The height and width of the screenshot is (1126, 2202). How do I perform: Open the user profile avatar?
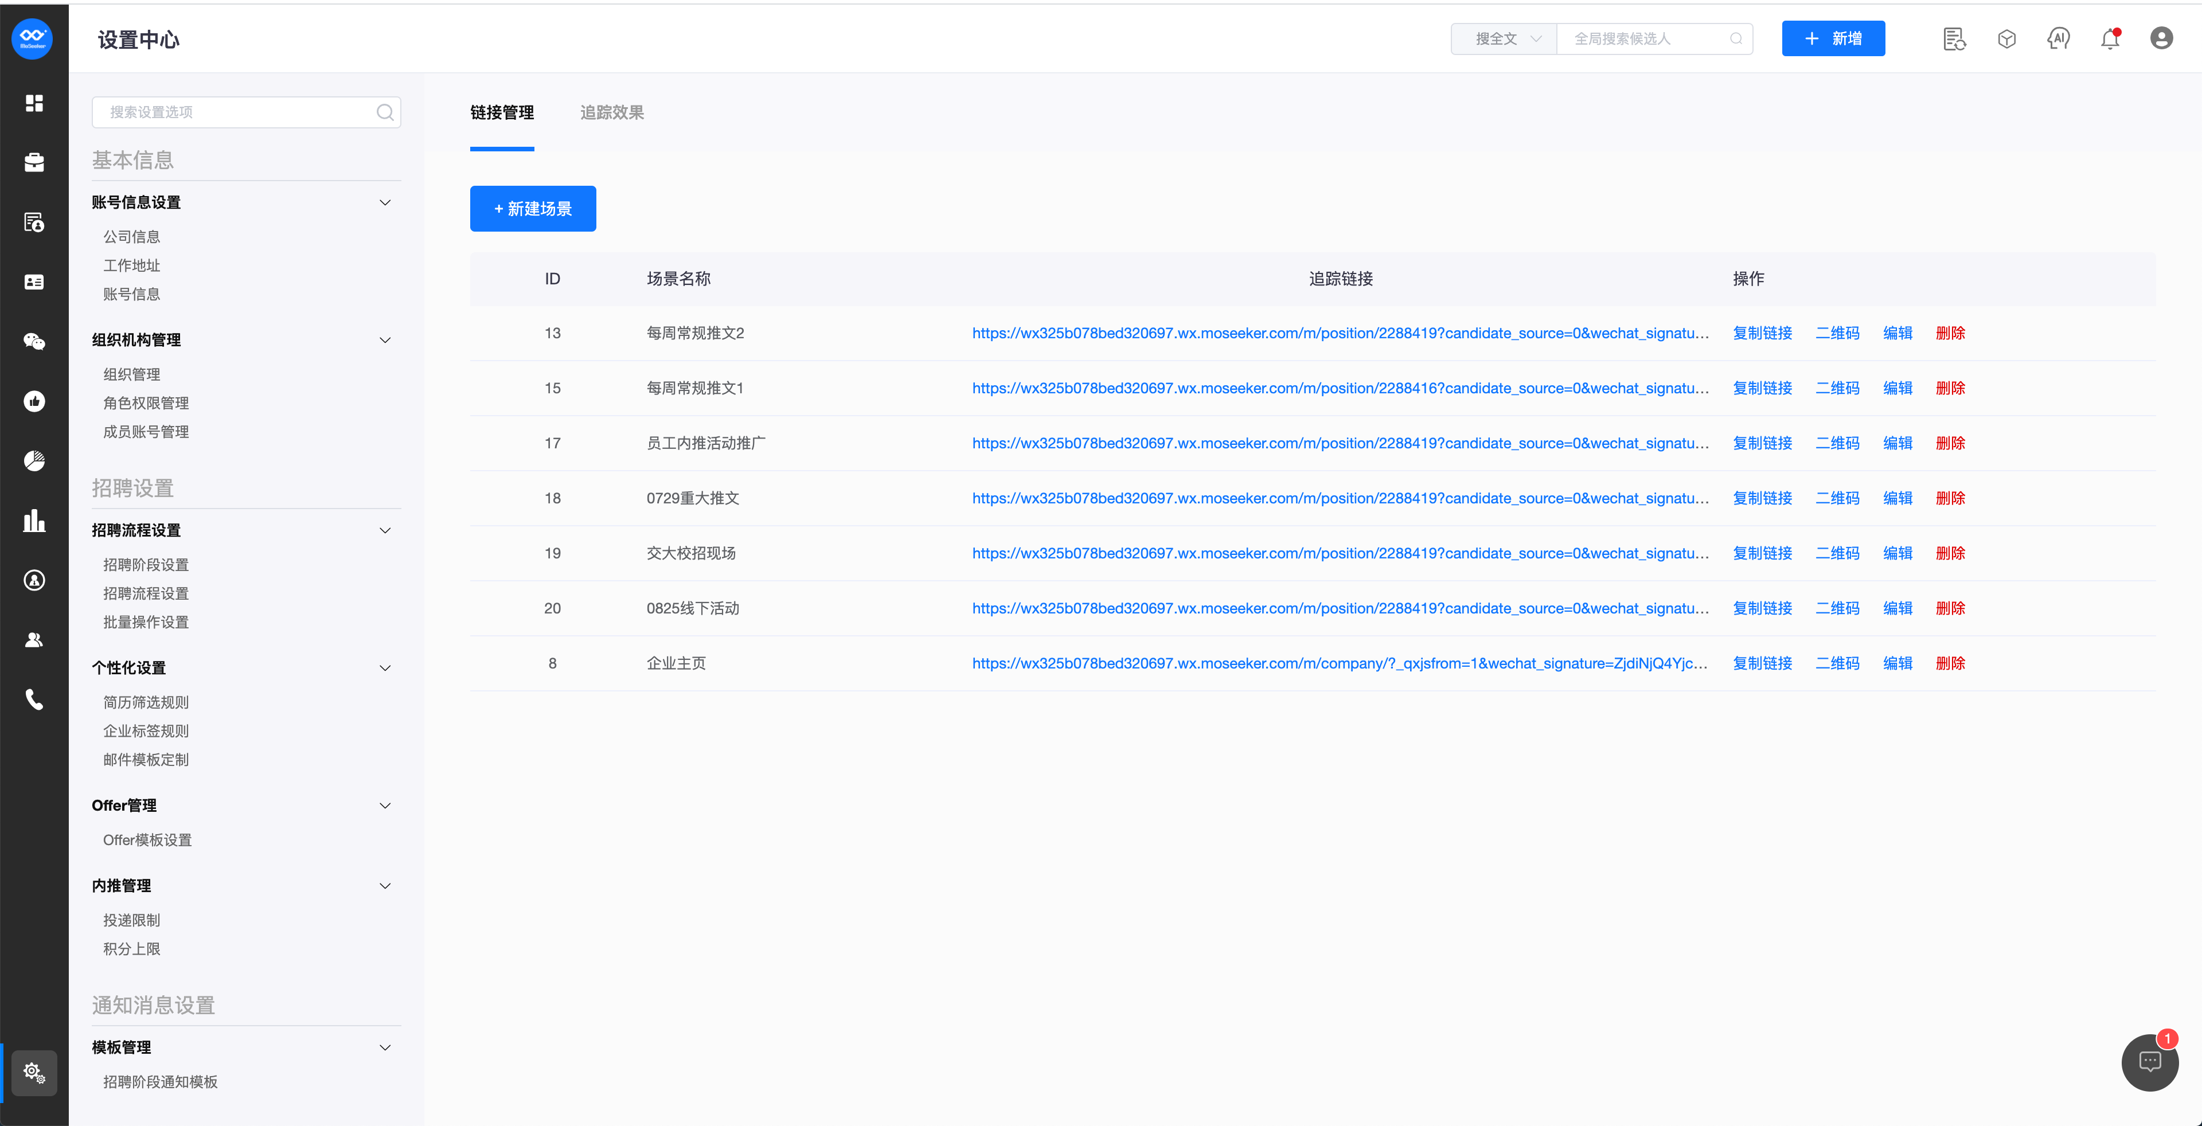click(x=2161, y=38)
